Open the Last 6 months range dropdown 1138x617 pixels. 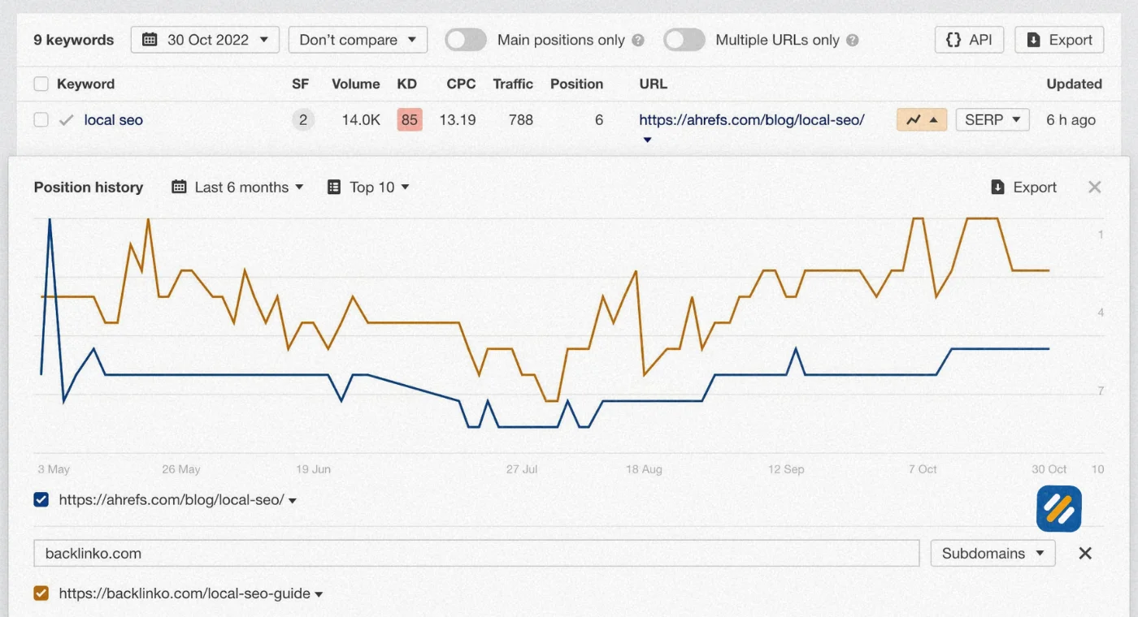pyautogui.click(x=237, y=187)
